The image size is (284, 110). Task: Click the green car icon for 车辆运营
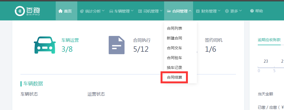coord(45,45)
